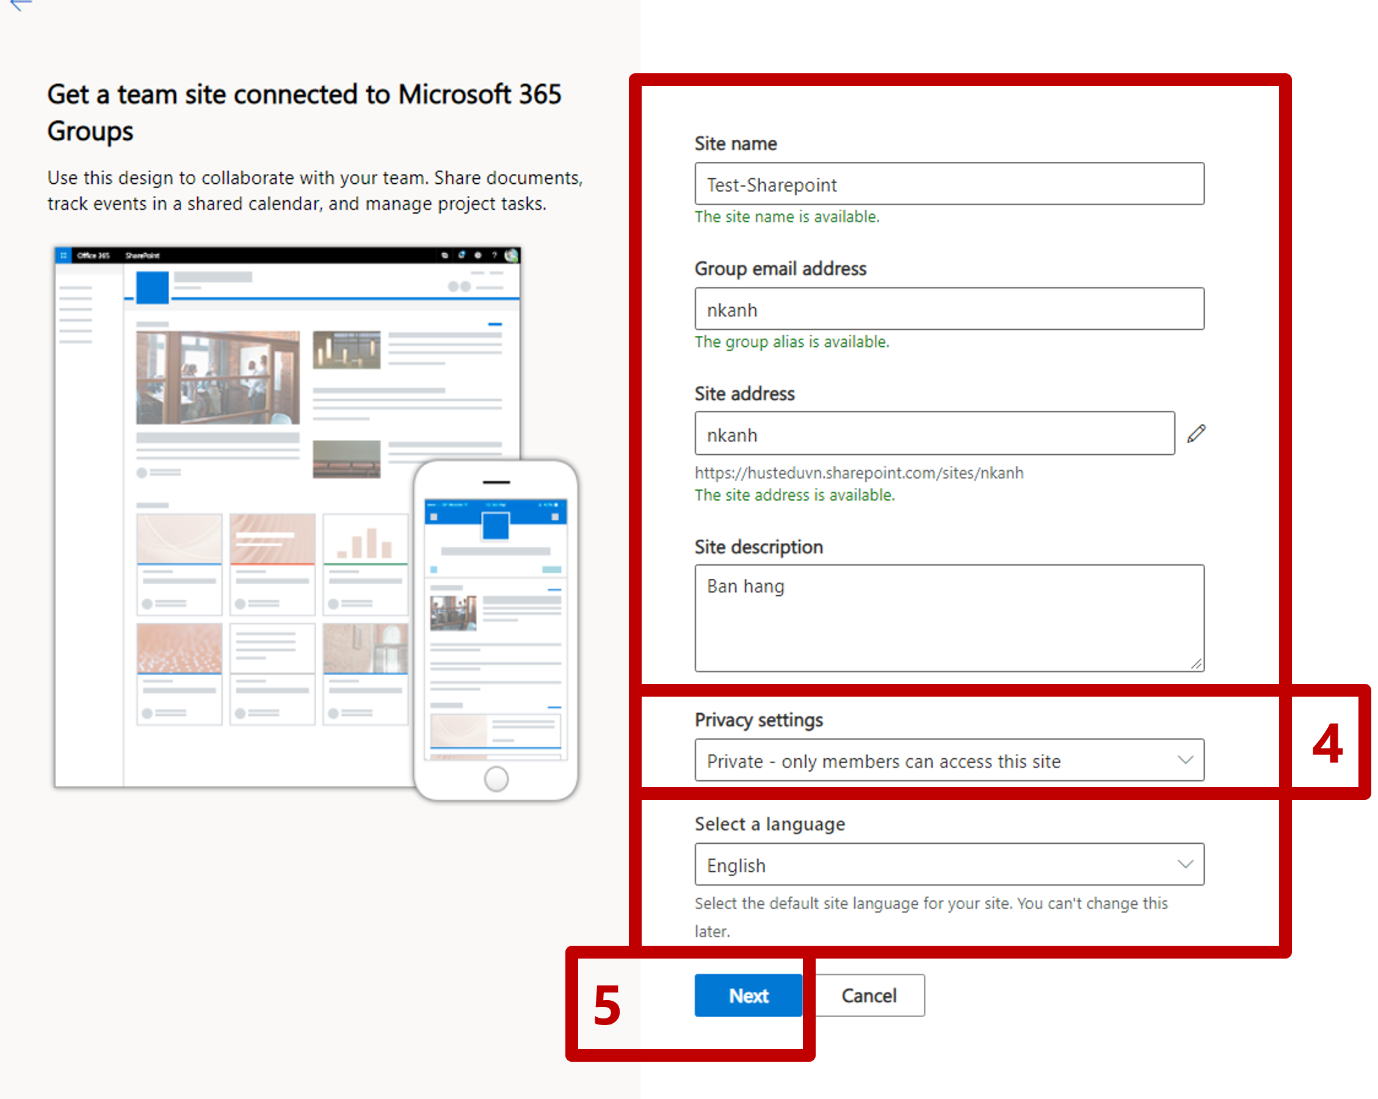Click inside the Site description text area
The width and height of the screenshot is (1378, 1099).
(x=949, y=618)
